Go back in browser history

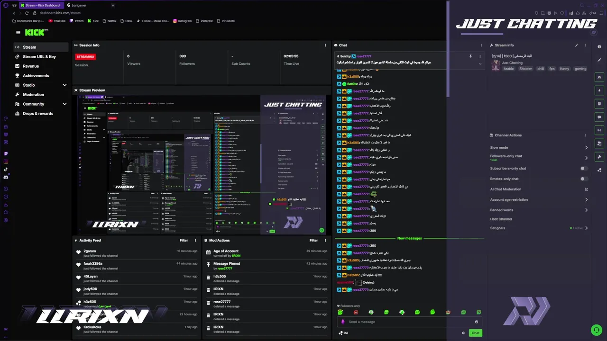pyautogui.click(x=14, y=13)
